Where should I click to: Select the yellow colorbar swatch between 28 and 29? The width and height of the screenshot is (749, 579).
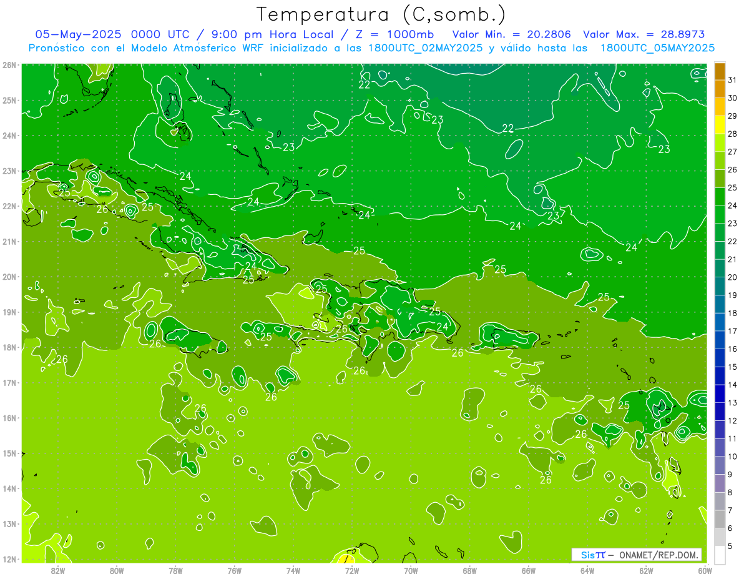720,125
